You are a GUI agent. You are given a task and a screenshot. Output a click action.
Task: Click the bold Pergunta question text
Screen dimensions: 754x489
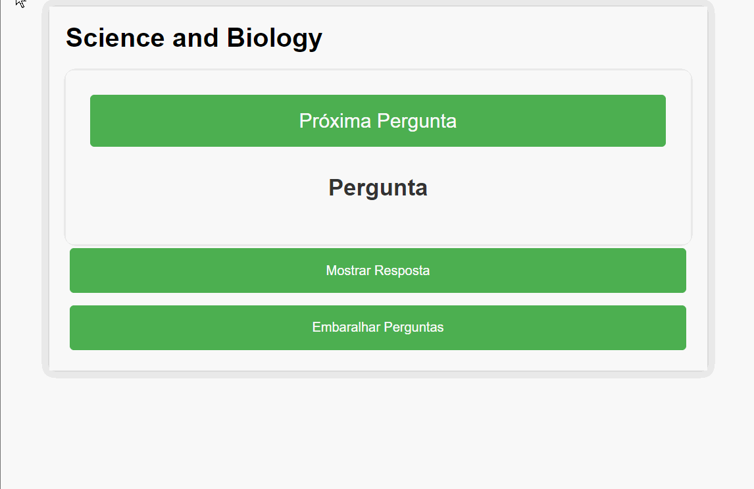378,188
